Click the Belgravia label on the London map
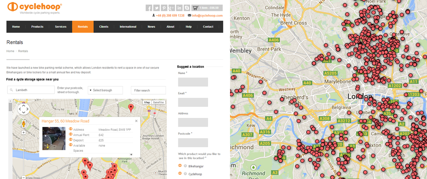427x179 pixels. pyautogui.click(x=341, y=108)
